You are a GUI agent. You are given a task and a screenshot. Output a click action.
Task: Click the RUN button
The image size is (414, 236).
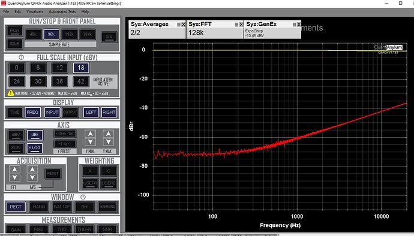(x=14, y=31)
